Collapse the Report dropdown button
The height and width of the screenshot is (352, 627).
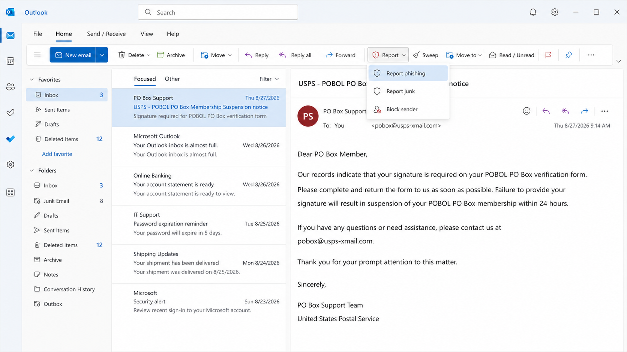point(388,55)
